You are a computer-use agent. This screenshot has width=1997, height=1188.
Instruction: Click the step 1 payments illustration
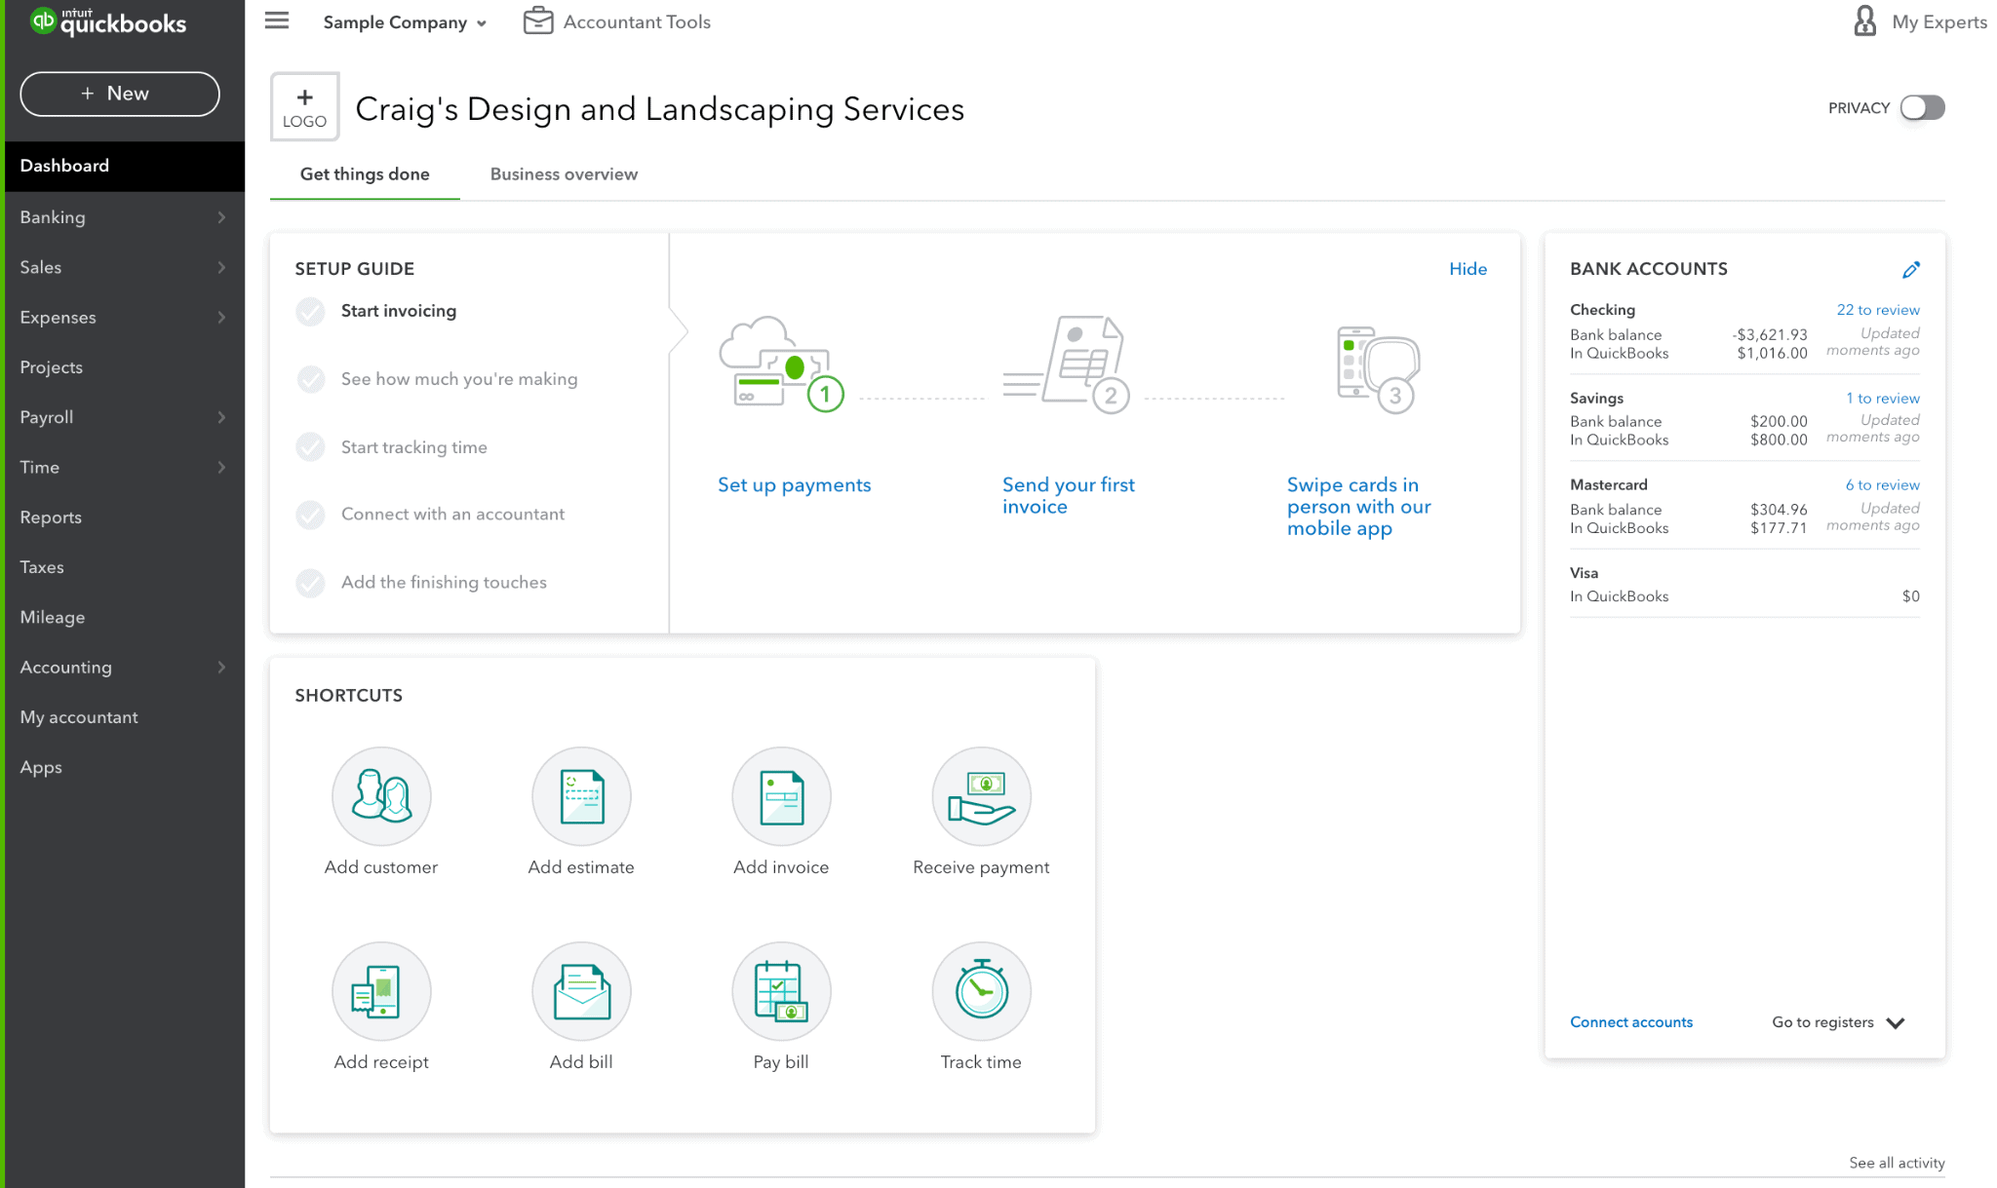(781, 364)
